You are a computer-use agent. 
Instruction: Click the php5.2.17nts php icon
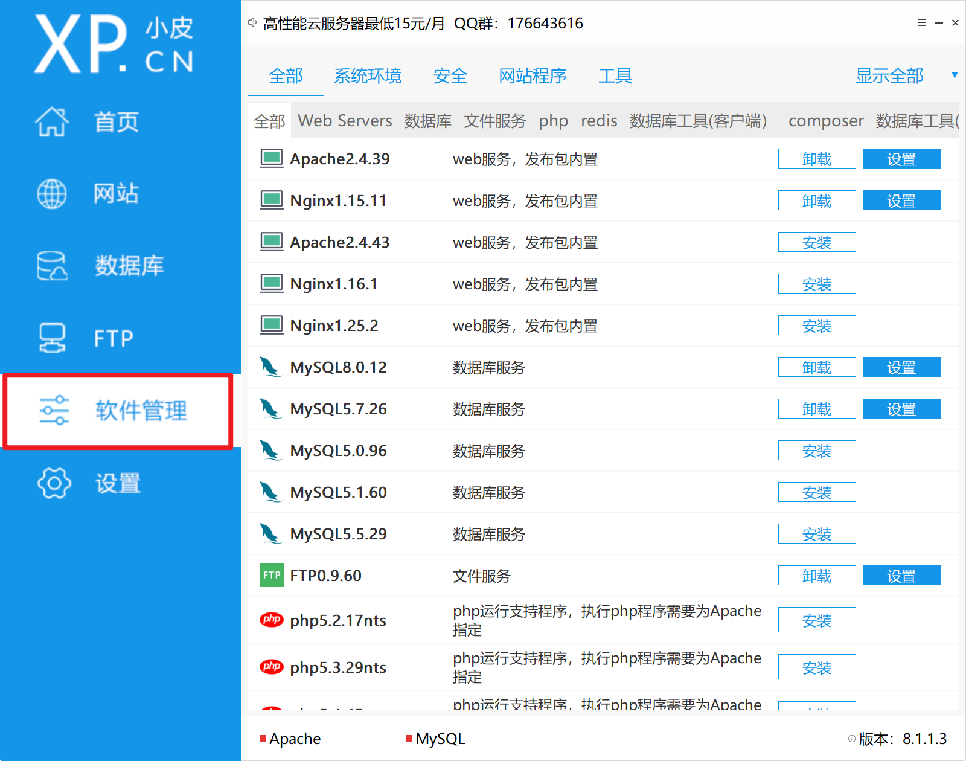click(272, 619)
